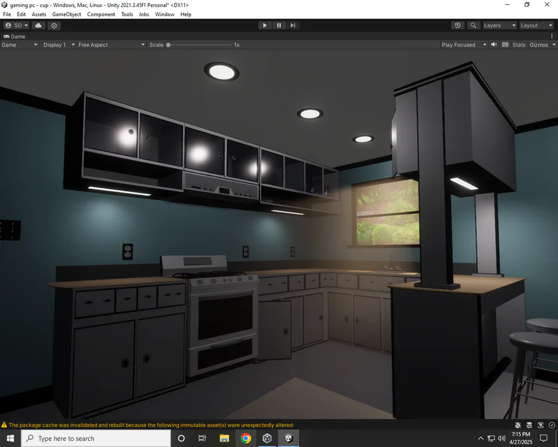
Task: Open Task View in the taskbar
Action: 202,438
